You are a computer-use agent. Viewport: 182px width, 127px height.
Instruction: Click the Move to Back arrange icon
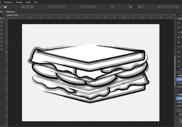[50, 7]
